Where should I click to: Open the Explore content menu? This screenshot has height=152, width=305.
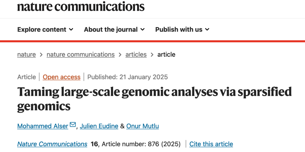pos(45,29)
